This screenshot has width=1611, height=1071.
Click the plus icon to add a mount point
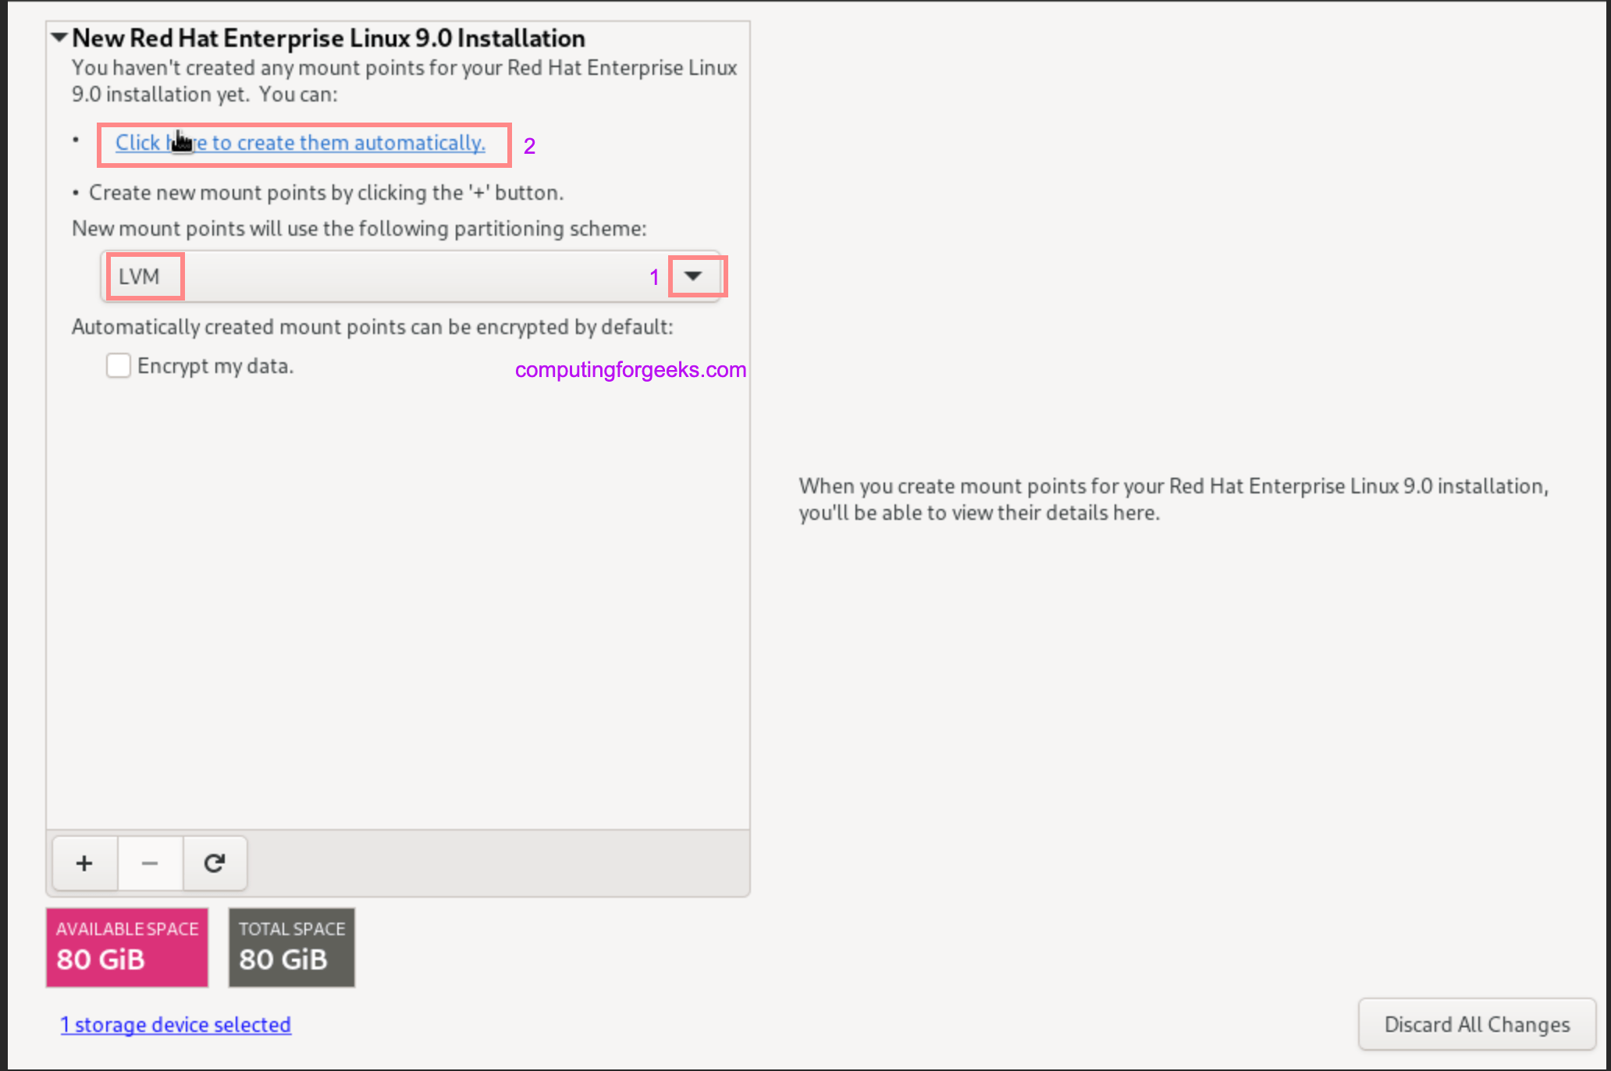(85, 863)
